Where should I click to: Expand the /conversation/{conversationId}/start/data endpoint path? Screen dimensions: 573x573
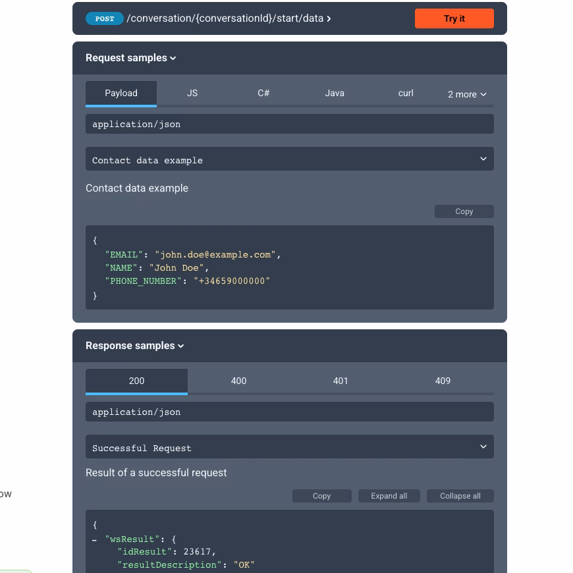coord(229,18)
